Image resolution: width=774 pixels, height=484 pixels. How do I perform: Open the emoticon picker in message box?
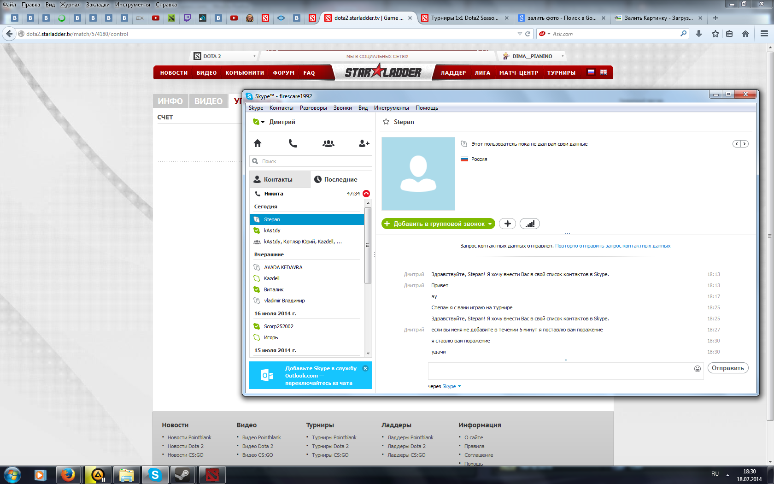pyautogui.click(x=698, y=368)
